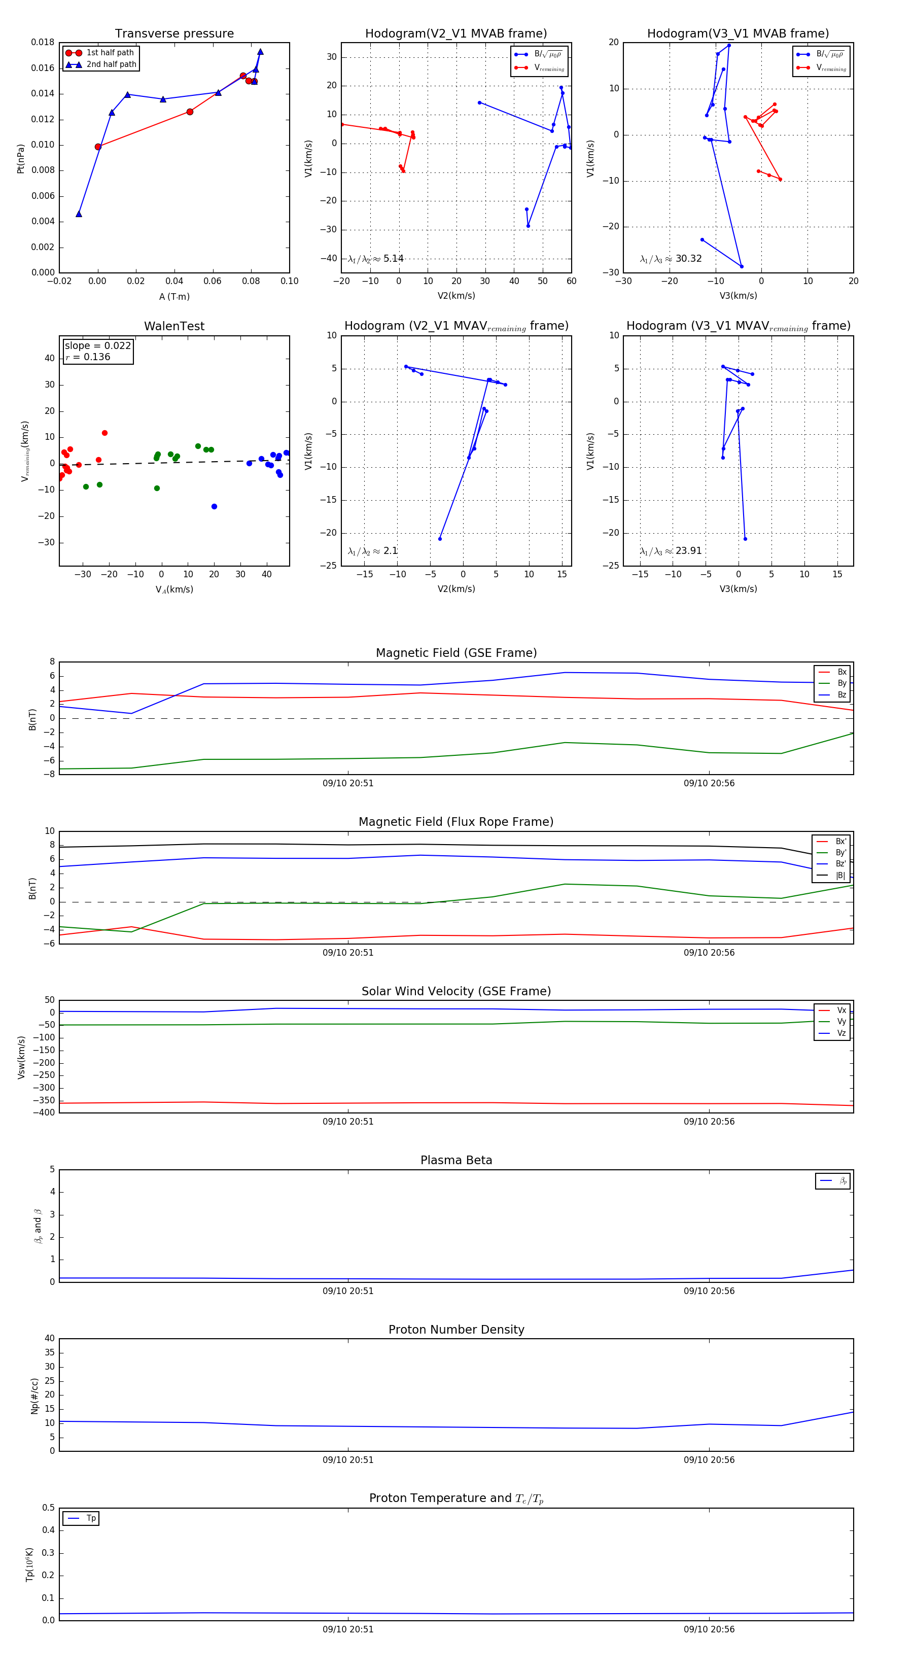The image size is (913, 1674).
Task: Click the topmost blue triangle in Transverse pressure plot
Action: [260, 52]
